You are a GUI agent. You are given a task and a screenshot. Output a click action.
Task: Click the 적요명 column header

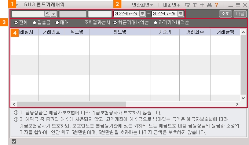pyautogui.click(x=77, y=32)
